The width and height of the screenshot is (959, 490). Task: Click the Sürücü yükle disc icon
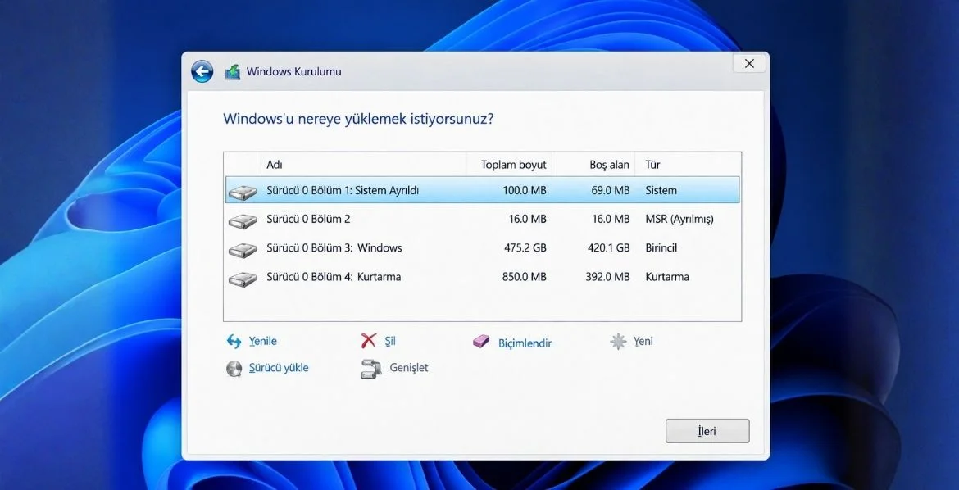pyautogui.click(x=234, y=368)
